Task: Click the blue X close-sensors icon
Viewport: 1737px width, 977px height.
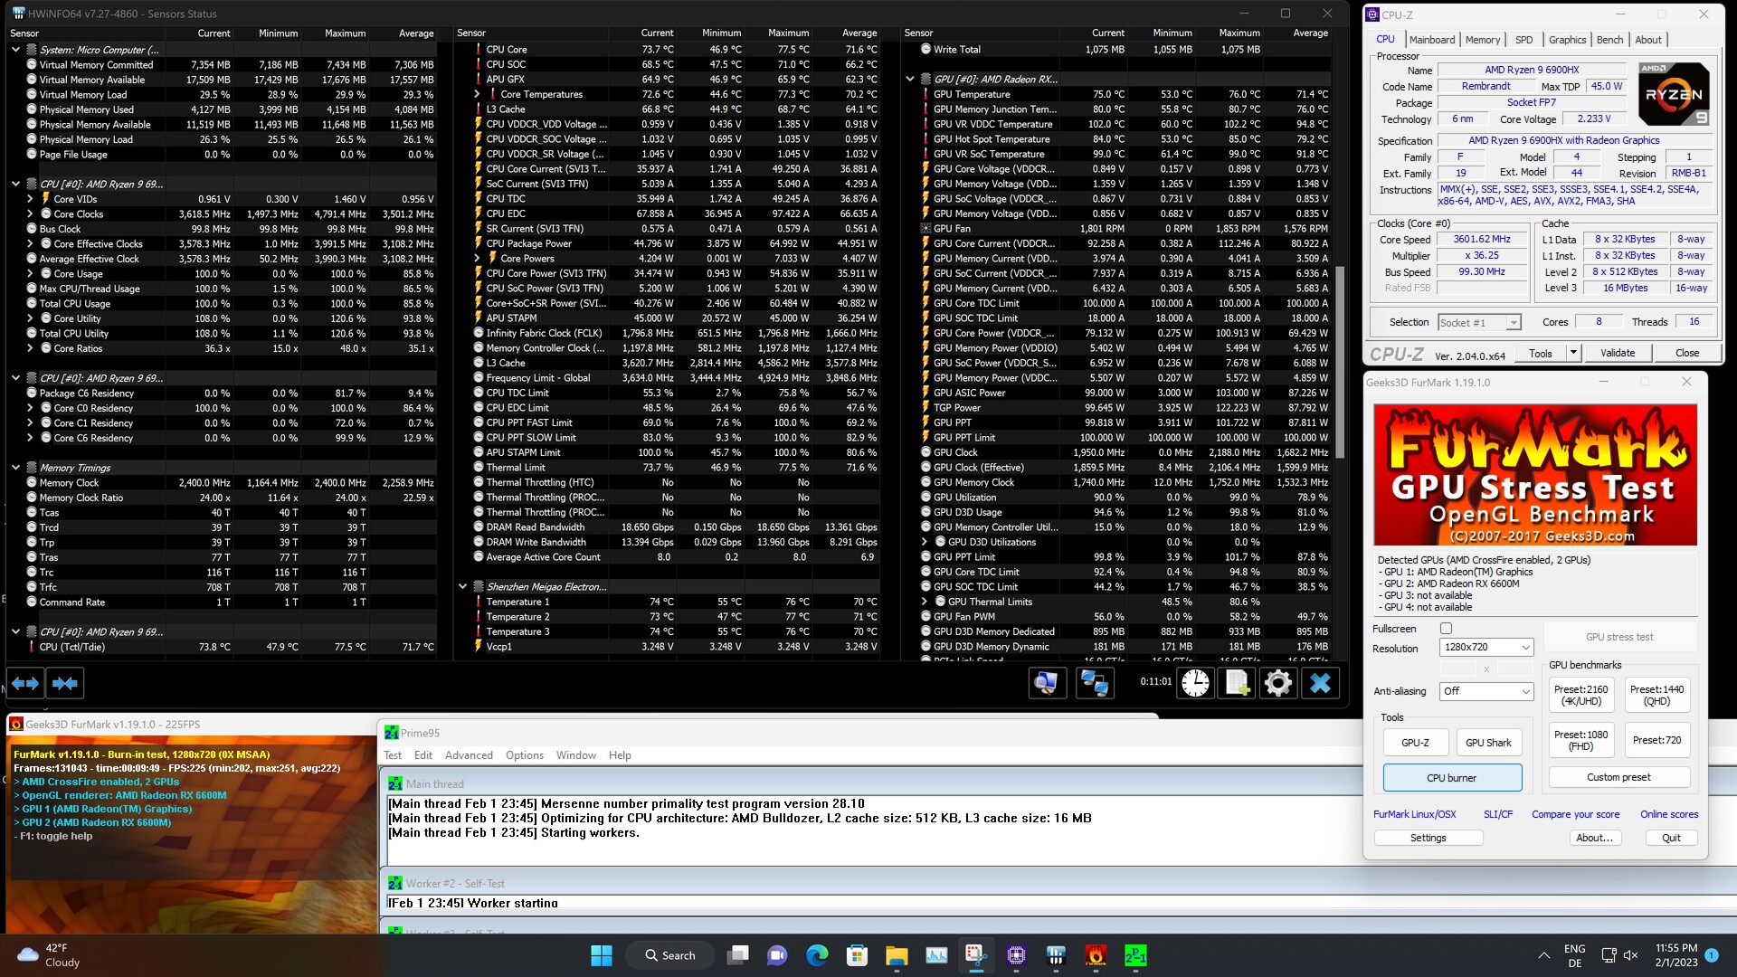Action: coord(1320,683)
